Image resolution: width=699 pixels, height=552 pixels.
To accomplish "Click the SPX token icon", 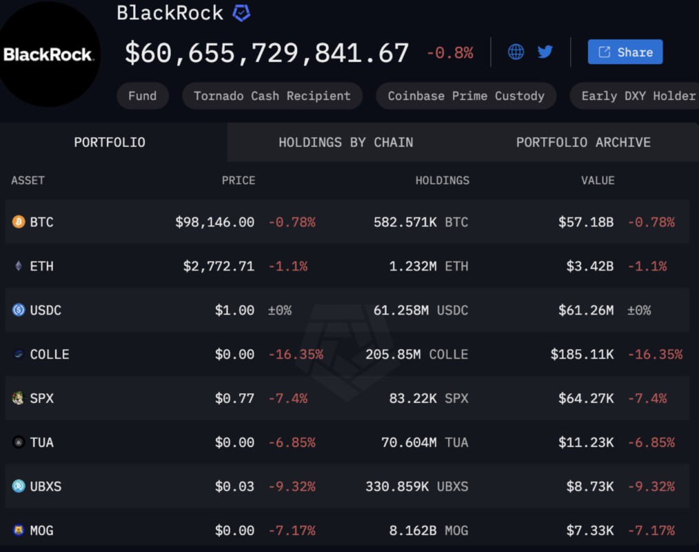I will click(19, 397).
